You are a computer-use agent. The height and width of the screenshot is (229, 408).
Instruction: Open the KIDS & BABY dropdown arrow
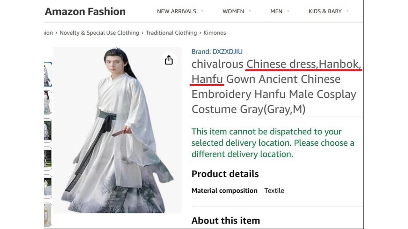point(347,11)
